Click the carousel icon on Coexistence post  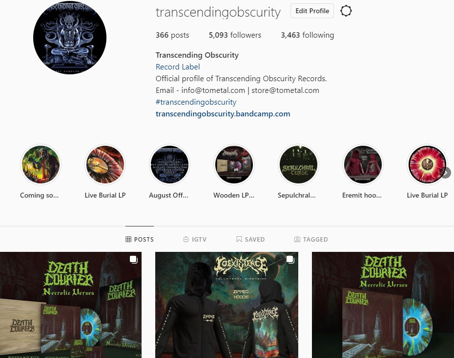click(290, 259)
